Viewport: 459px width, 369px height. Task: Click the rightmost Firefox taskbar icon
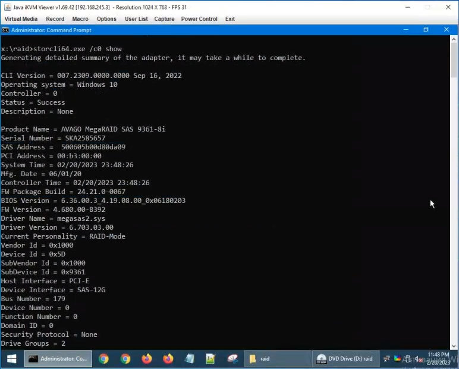click(168, 359)
